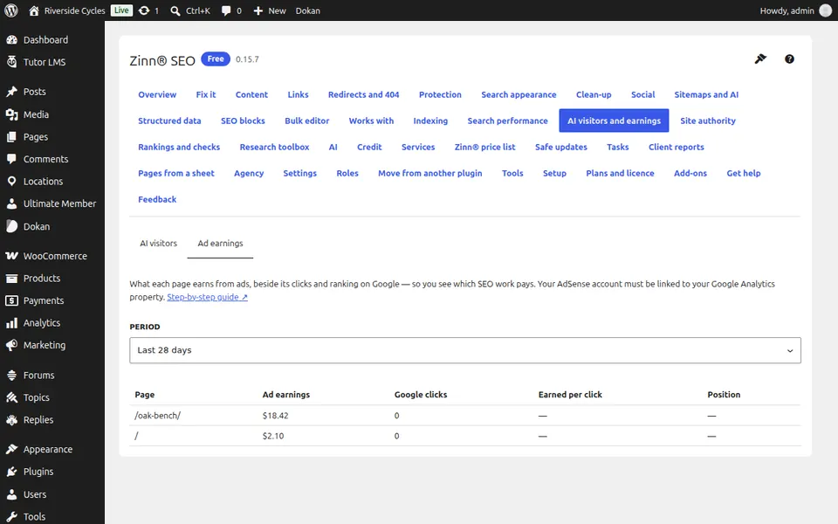Open the Feedback tab
838x524 pixels.
157,199
